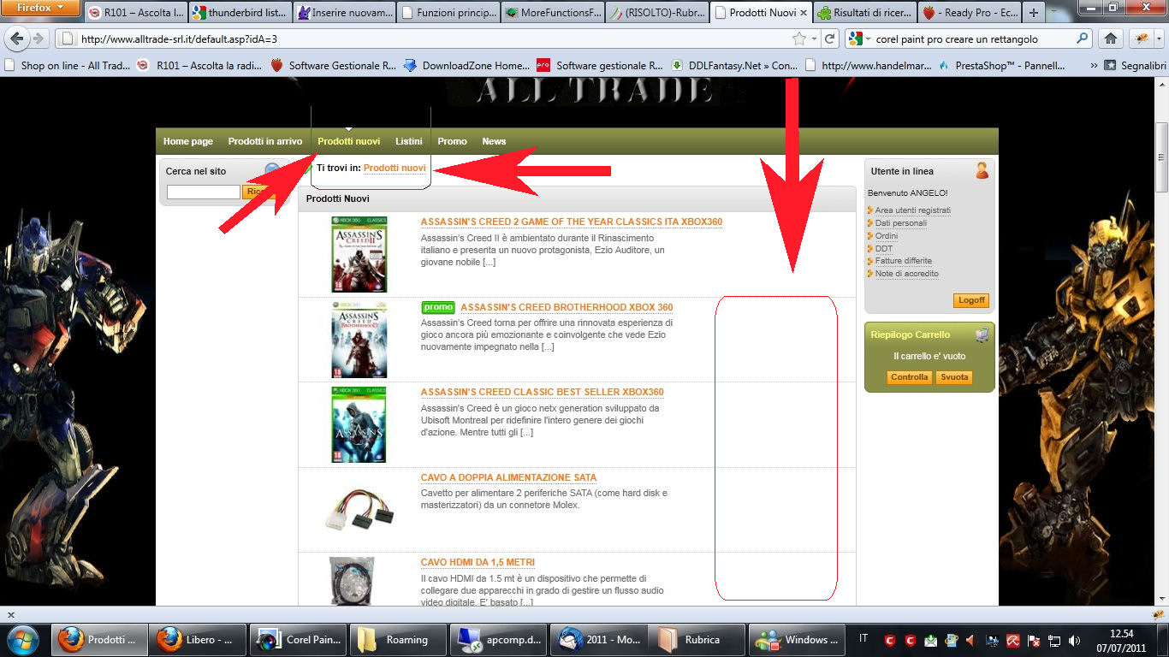Click the Forward navigation arrow
The height and width of the screenshot is (657, 1169).
[39, 38]
